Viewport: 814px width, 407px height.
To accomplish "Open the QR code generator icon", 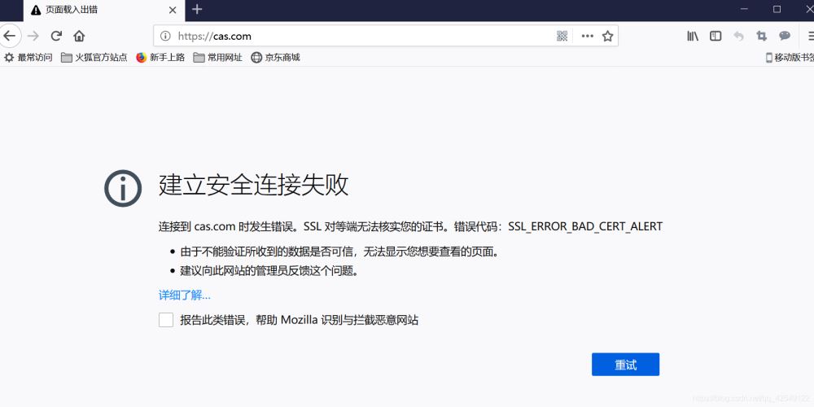I will pos(562,36).
